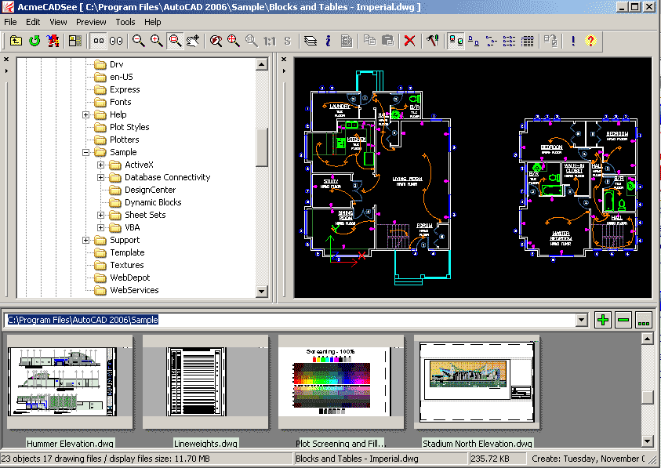Click the up-one-folder toolbar icon
Image resolution: width=661 pixels, height=468 pixels.
click(16, 41)
